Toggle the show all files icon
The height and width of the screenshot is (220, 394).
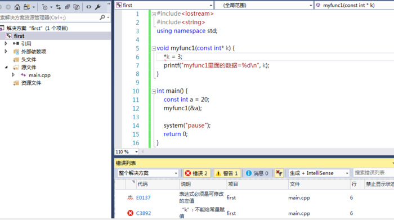[77, 7]
